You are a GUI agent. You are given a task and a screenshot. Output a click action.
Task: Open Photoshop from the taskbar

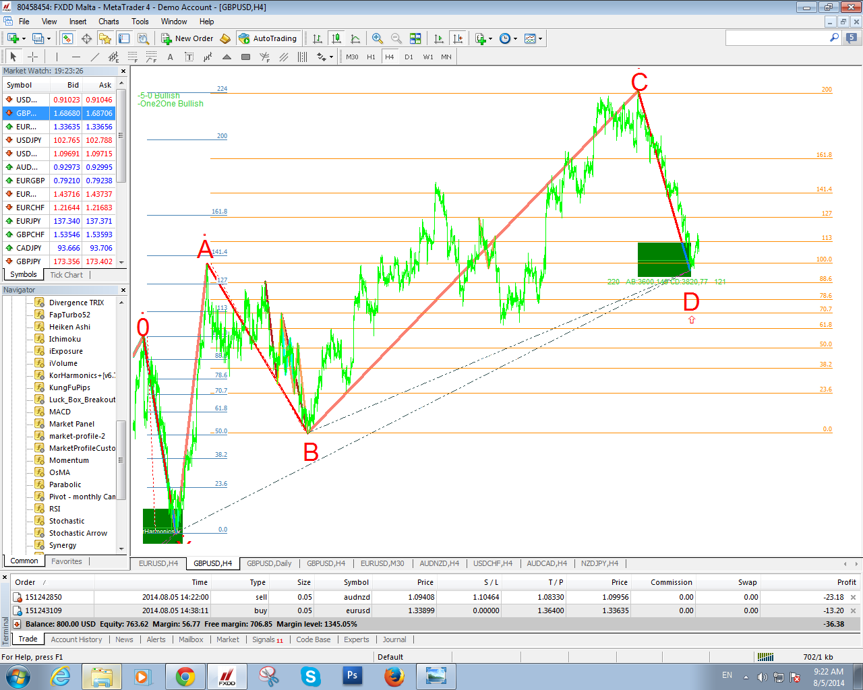[352, 677]
